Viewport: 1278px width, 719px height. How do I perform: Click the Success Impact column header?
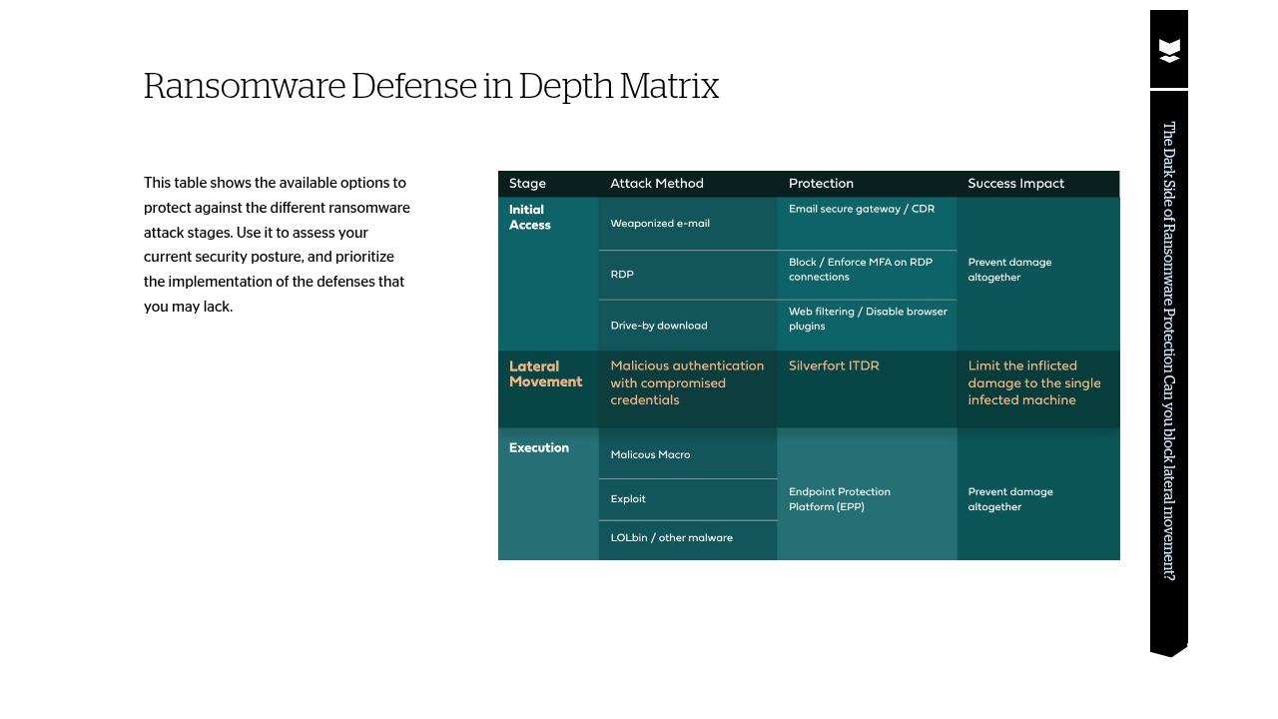tap(1015, 184)
